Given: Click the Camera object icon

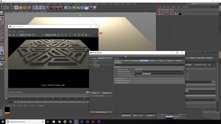Looking at the screenshot, I should 91,8.
